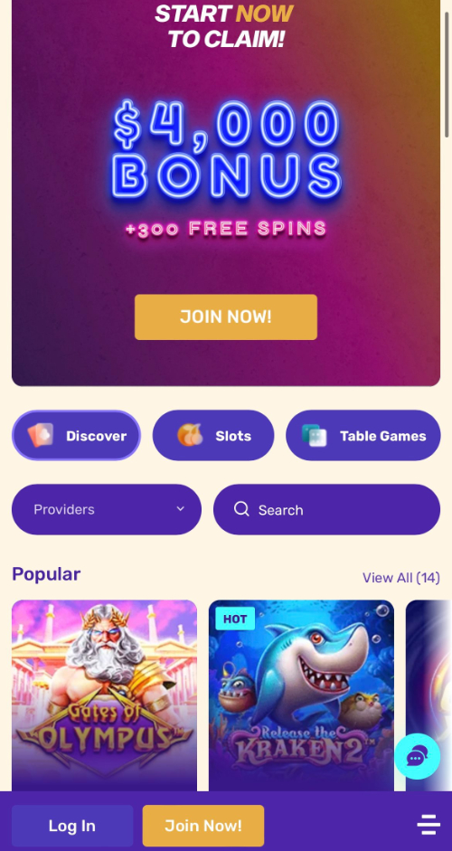Click the Log In button

[x=72, y=826]
